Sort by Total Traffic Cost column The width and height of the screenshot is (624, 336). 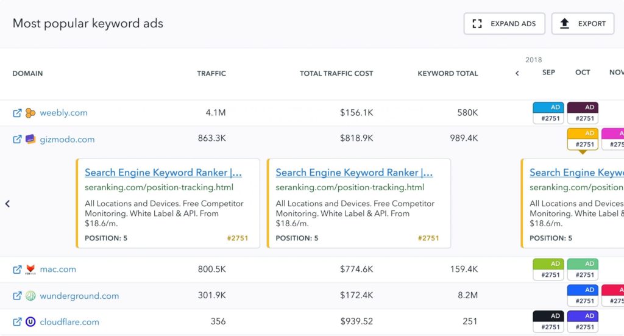coord(336,73)
